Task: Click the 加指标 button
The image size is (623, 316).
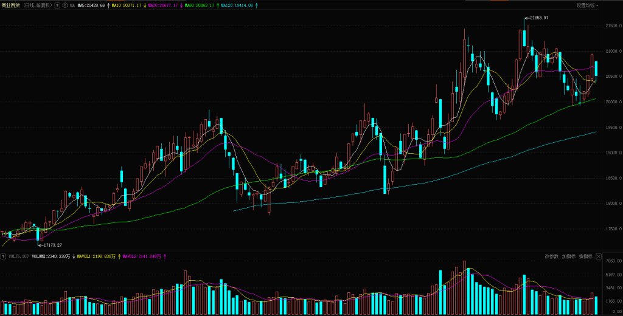Action: pyautogui.click(x=568, y=256)
